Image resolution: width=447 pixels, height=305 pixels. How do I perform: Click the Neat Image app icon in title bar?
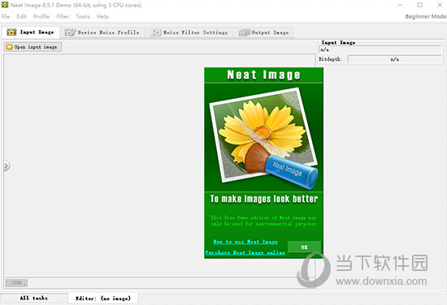point(5,5)
